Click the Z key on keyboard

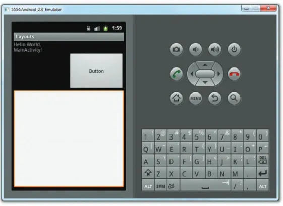(161, 173)
